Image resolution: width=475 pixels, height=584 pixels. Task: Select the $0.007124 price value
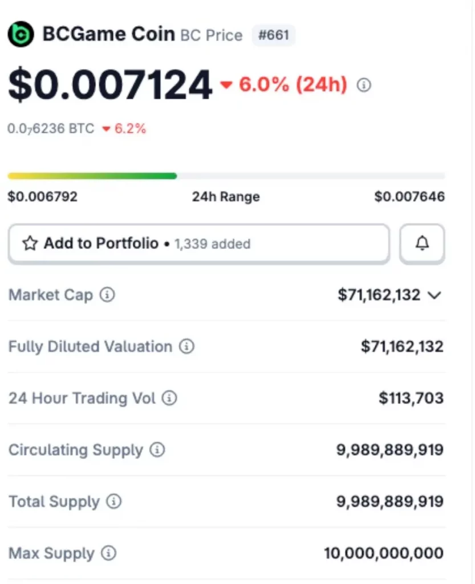click(110, 85)
